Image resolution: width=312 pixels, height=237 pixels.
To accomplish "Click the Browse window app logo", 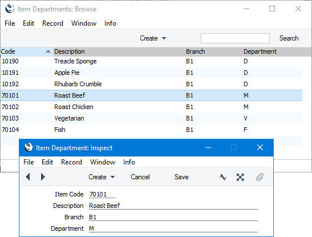I will [x=10, y=9].
